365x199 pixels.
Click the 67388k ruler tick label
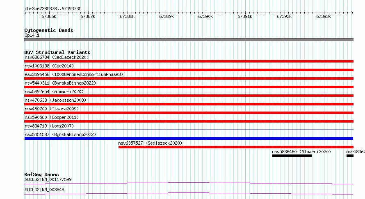(127, 17)
